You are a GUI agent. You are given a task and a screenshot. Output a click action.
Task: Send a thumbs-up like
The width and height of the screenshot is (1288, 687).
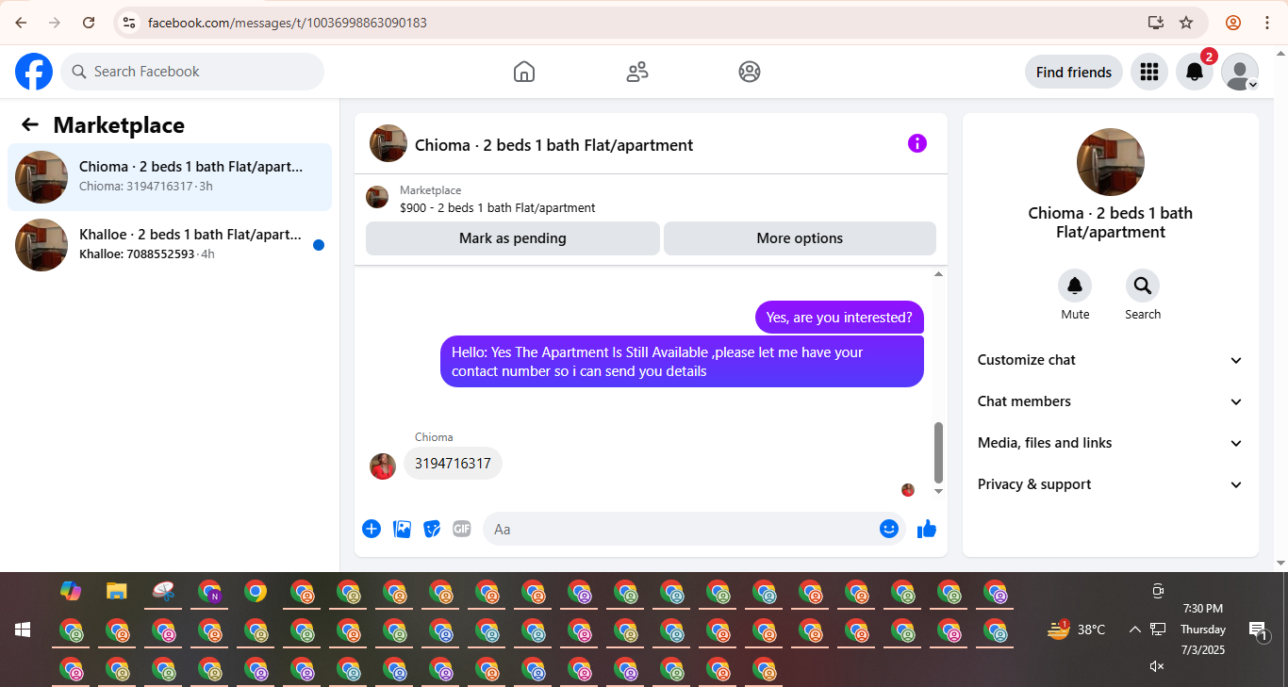[927, 529]
